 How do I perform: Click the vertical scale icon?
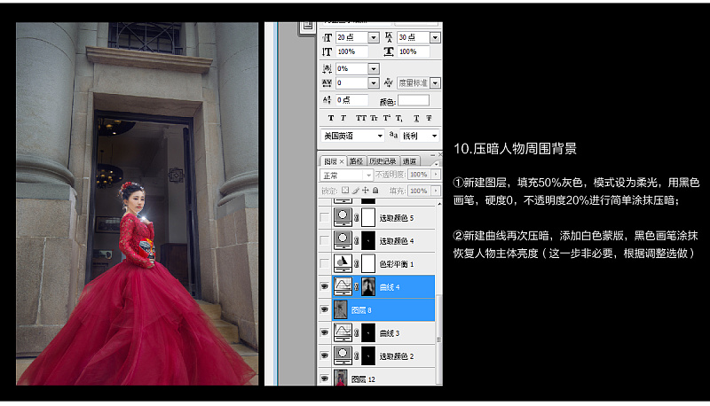pyautogui.click(x=327, y=52)
